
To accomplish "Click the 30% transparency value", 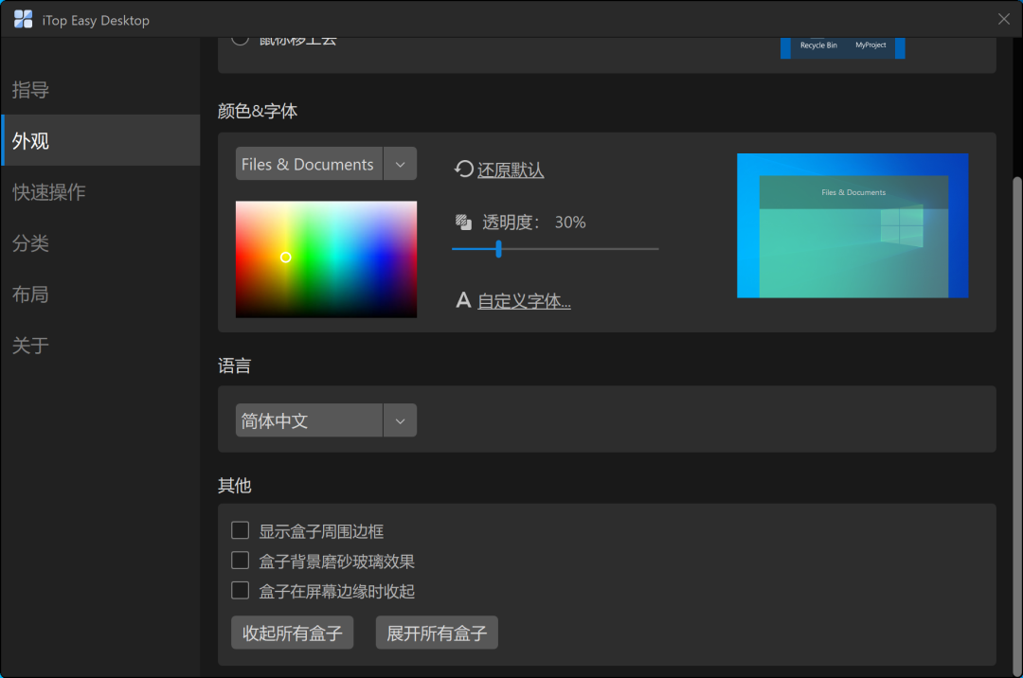I will [x=570, y=223].
